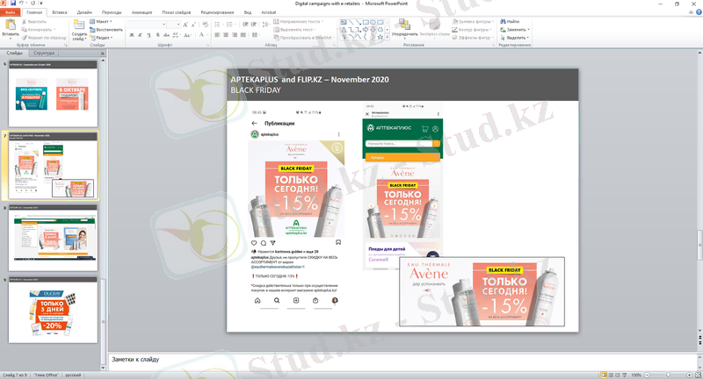This screenshot has height=379, width=703.
Task: Click the Paste (Вставить) clipboard icon
Action: (x=10, y=25)
